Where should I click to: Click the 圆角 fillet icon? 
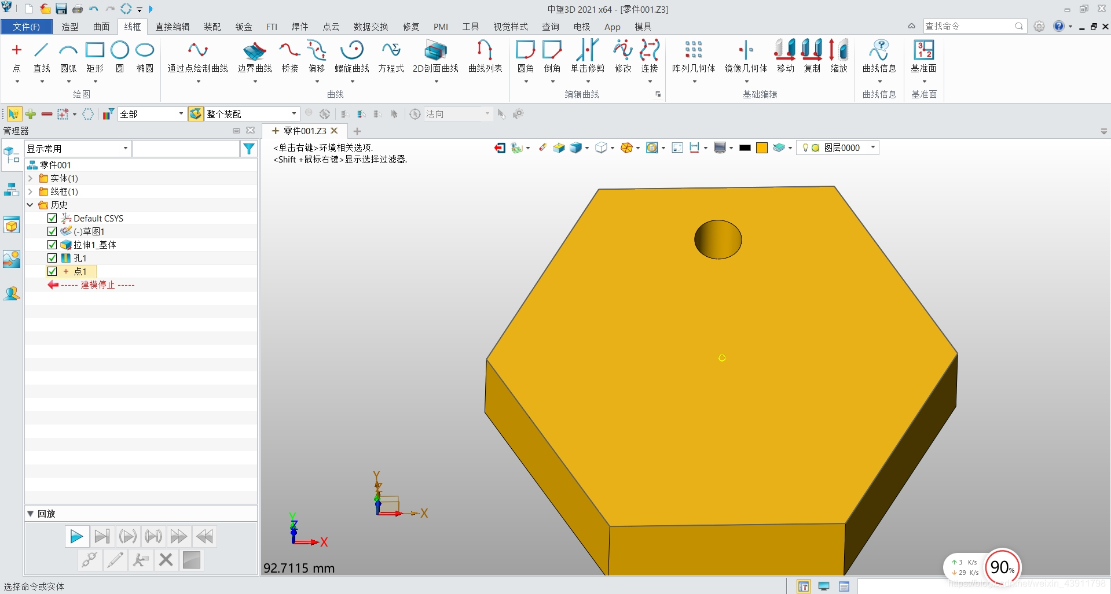coord(526,50)
